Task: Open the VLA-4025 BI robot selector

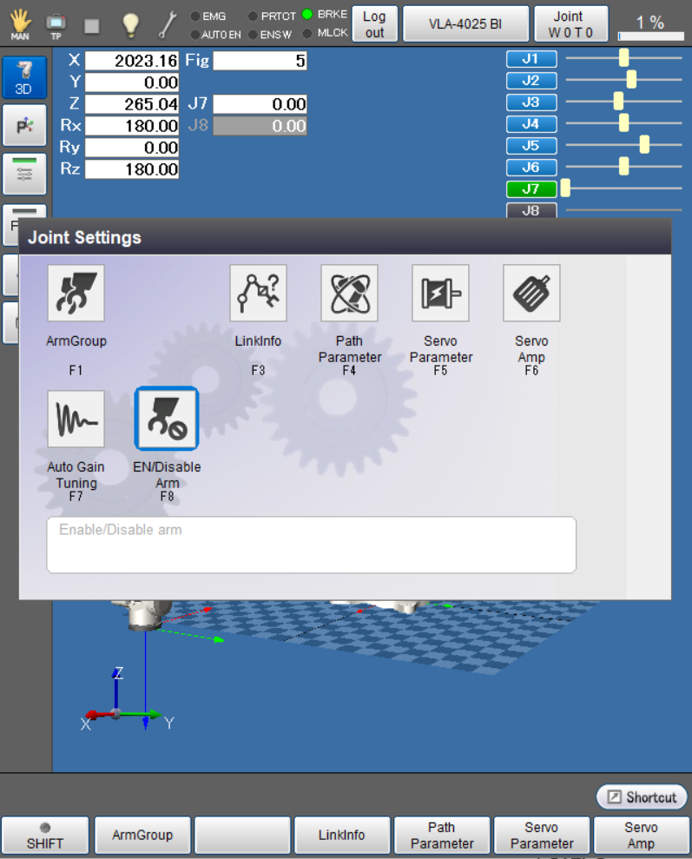Action: point(465,23)
